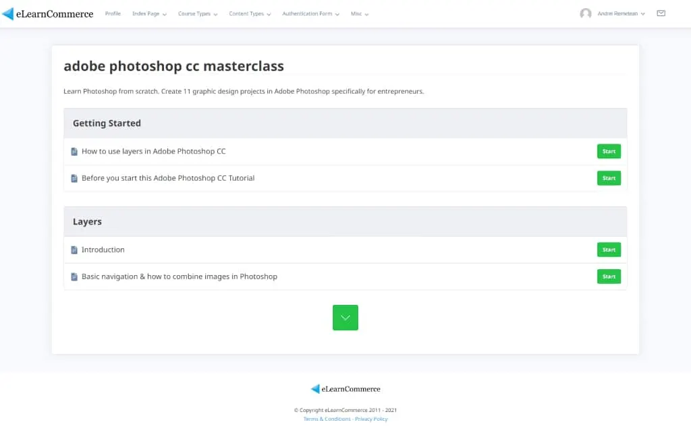Click the Getting Started section header
691x441 pixels.
(345, 123)
